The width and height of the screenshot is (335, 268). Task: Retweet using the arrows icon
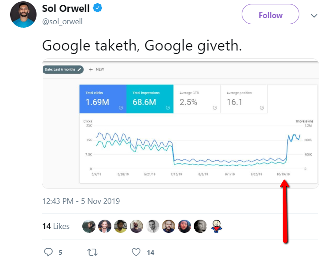[92, 252]
